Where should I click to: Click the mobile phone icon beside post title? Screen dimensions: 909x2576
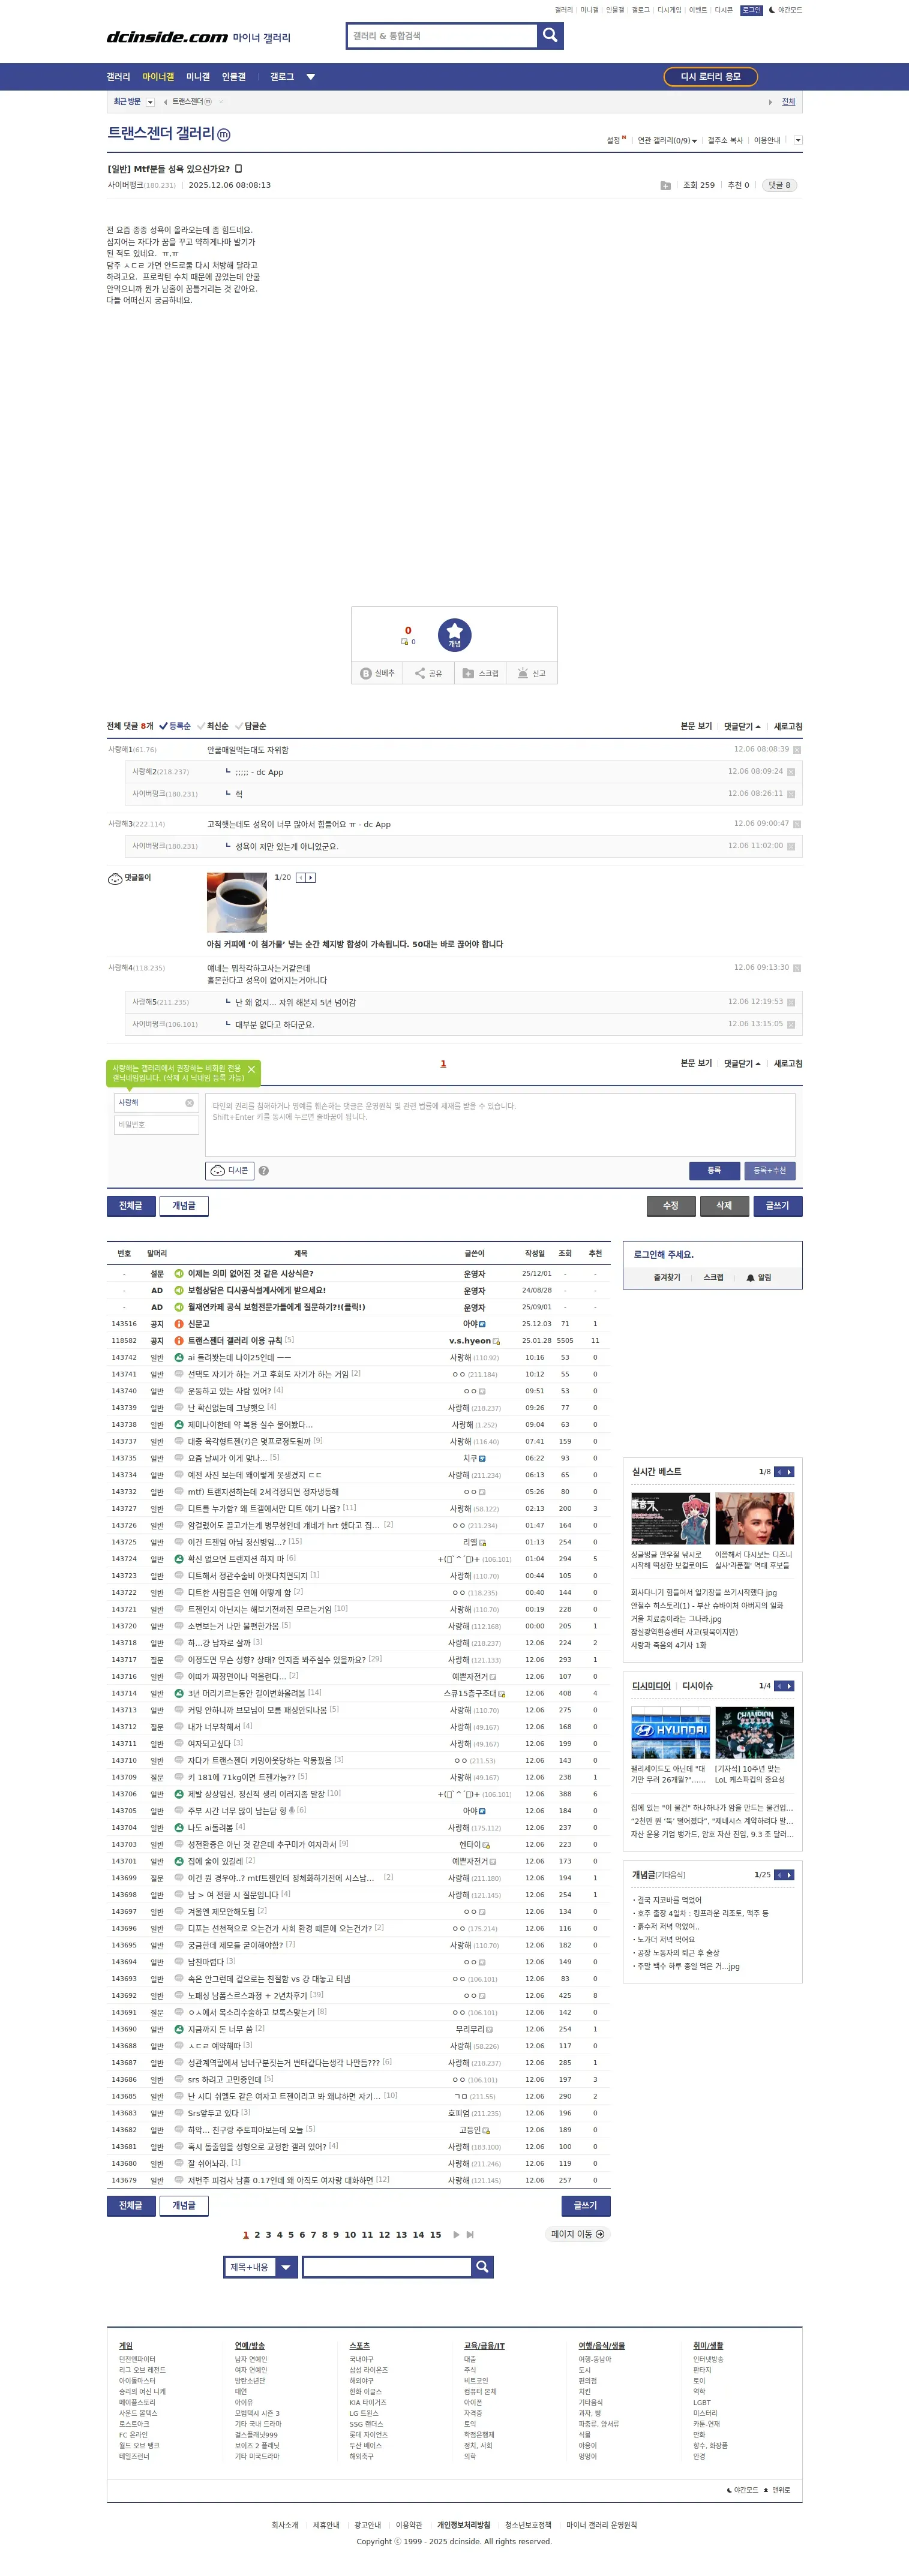pos(238,169)
